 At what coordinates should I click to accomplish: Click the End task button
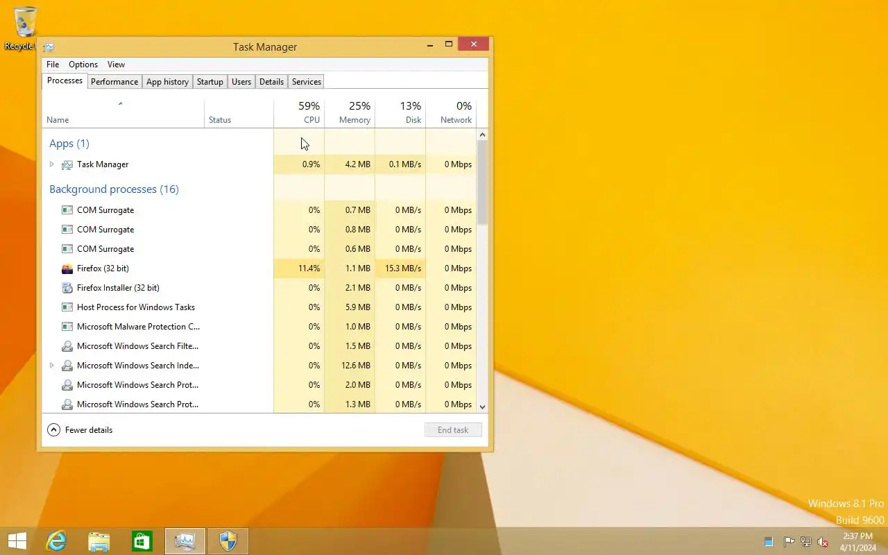[x=453, y=430]
